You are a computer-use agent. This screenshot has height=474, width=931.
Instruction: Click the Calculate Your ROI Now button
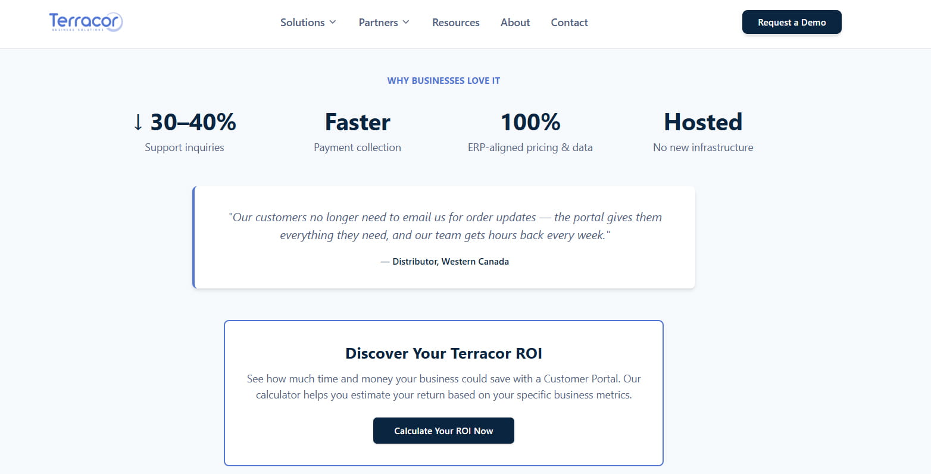pos(443,431)
